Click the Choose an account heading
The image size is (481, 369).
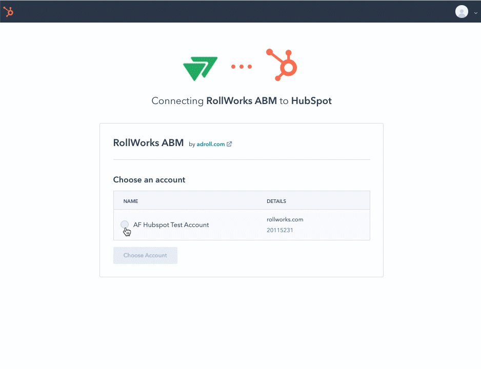(x=149, y=179)
